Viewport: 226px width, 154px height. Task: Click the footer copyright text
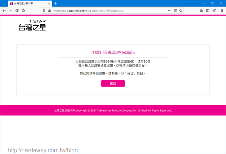(x=113, y=111)
